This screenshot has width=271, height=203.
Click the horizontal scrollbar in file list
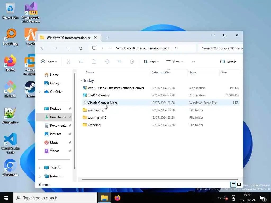coord(160,179)
